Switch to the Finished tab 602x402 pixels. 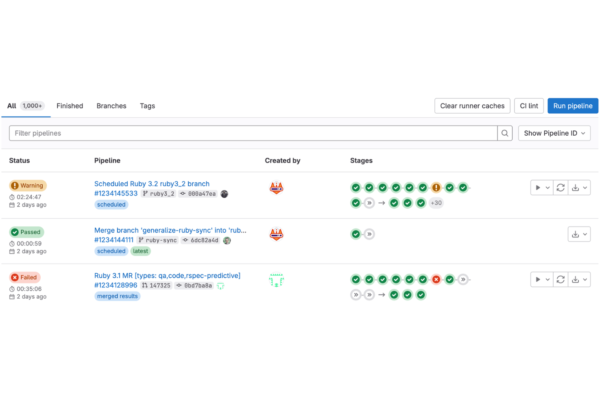tap(70, 106)
